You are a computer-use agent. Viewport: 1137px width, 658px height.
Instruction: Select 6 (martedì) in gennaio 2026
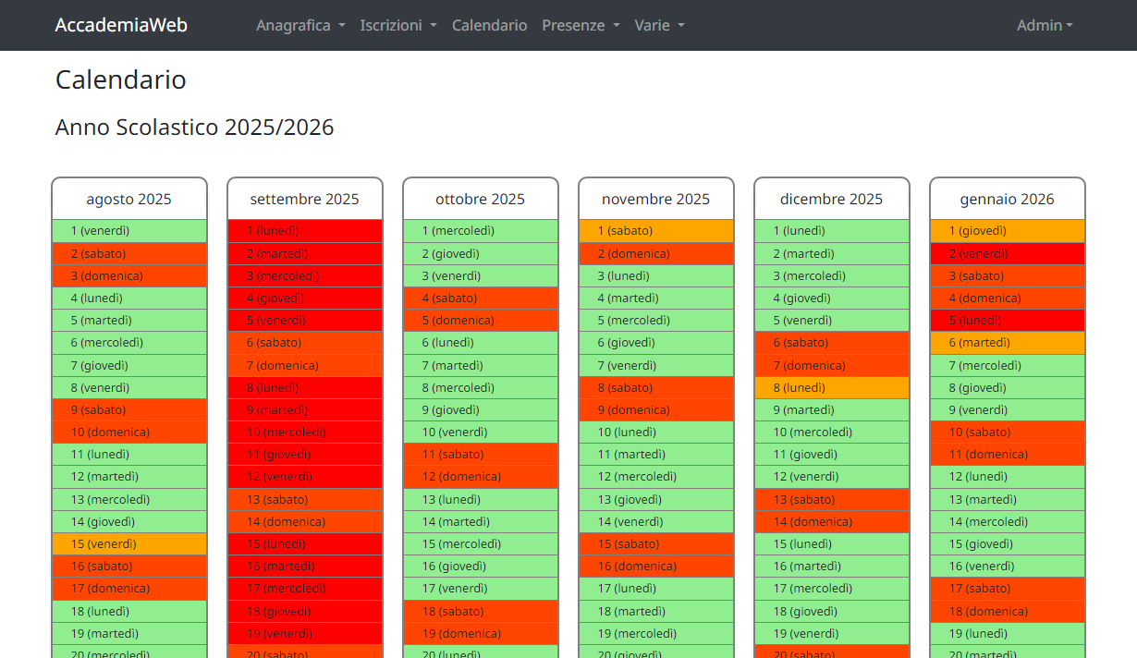[1008, 343]
